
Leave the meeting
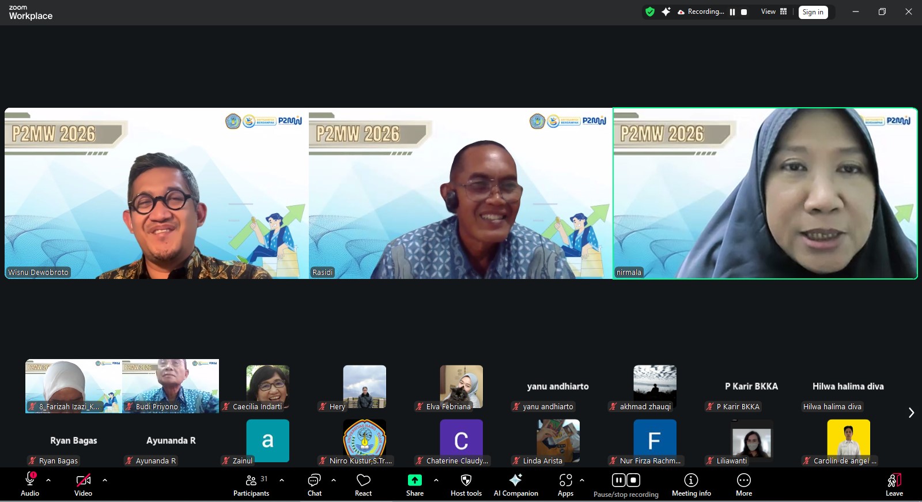(894, 484)
